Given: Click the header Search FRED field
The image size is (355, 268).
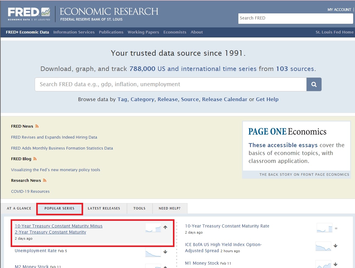Looking at the screenshot, I should (x=295, y=18).
